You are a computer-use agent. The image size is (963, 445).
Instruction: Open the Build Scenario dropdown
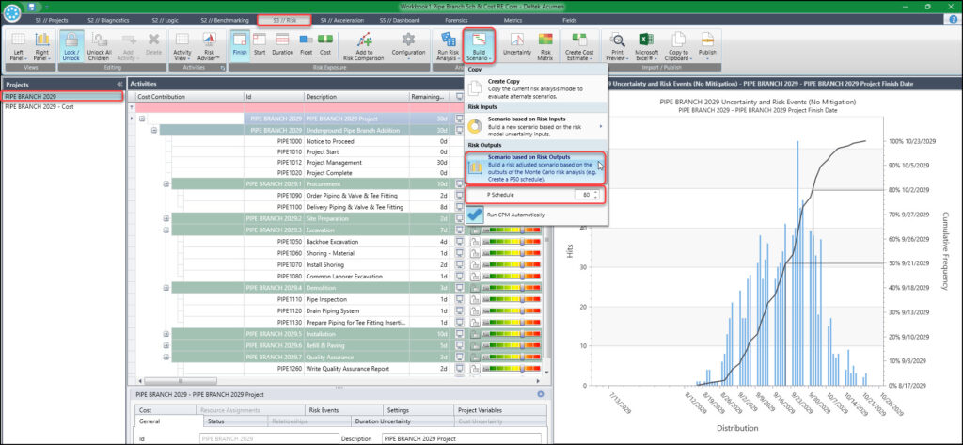(480, 45)
